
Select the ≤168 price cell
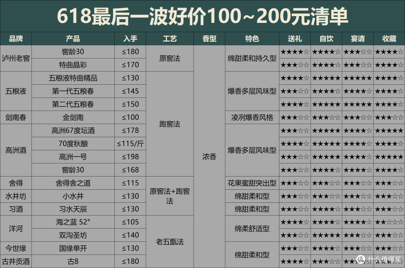(130, 170)
